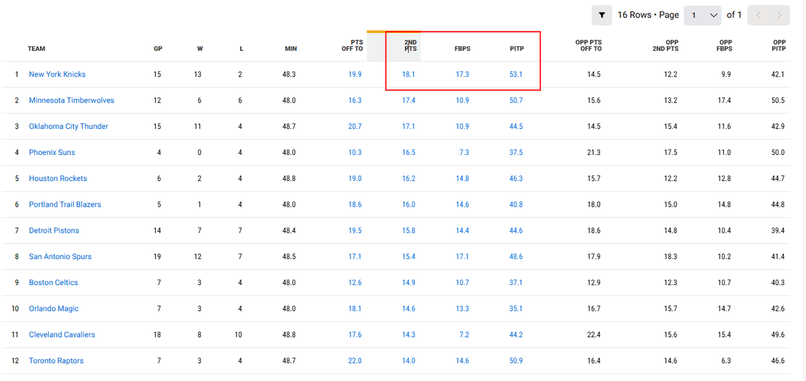Click Pistons FBPS value 14.4
The image size is (806, 381).
[x=462, y=231]
